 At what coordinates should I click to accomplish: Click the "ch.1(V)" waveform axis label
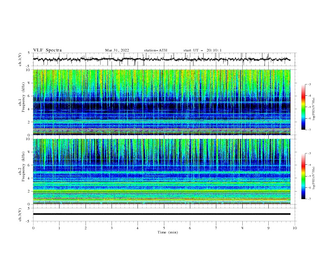(x=20, y=59)
